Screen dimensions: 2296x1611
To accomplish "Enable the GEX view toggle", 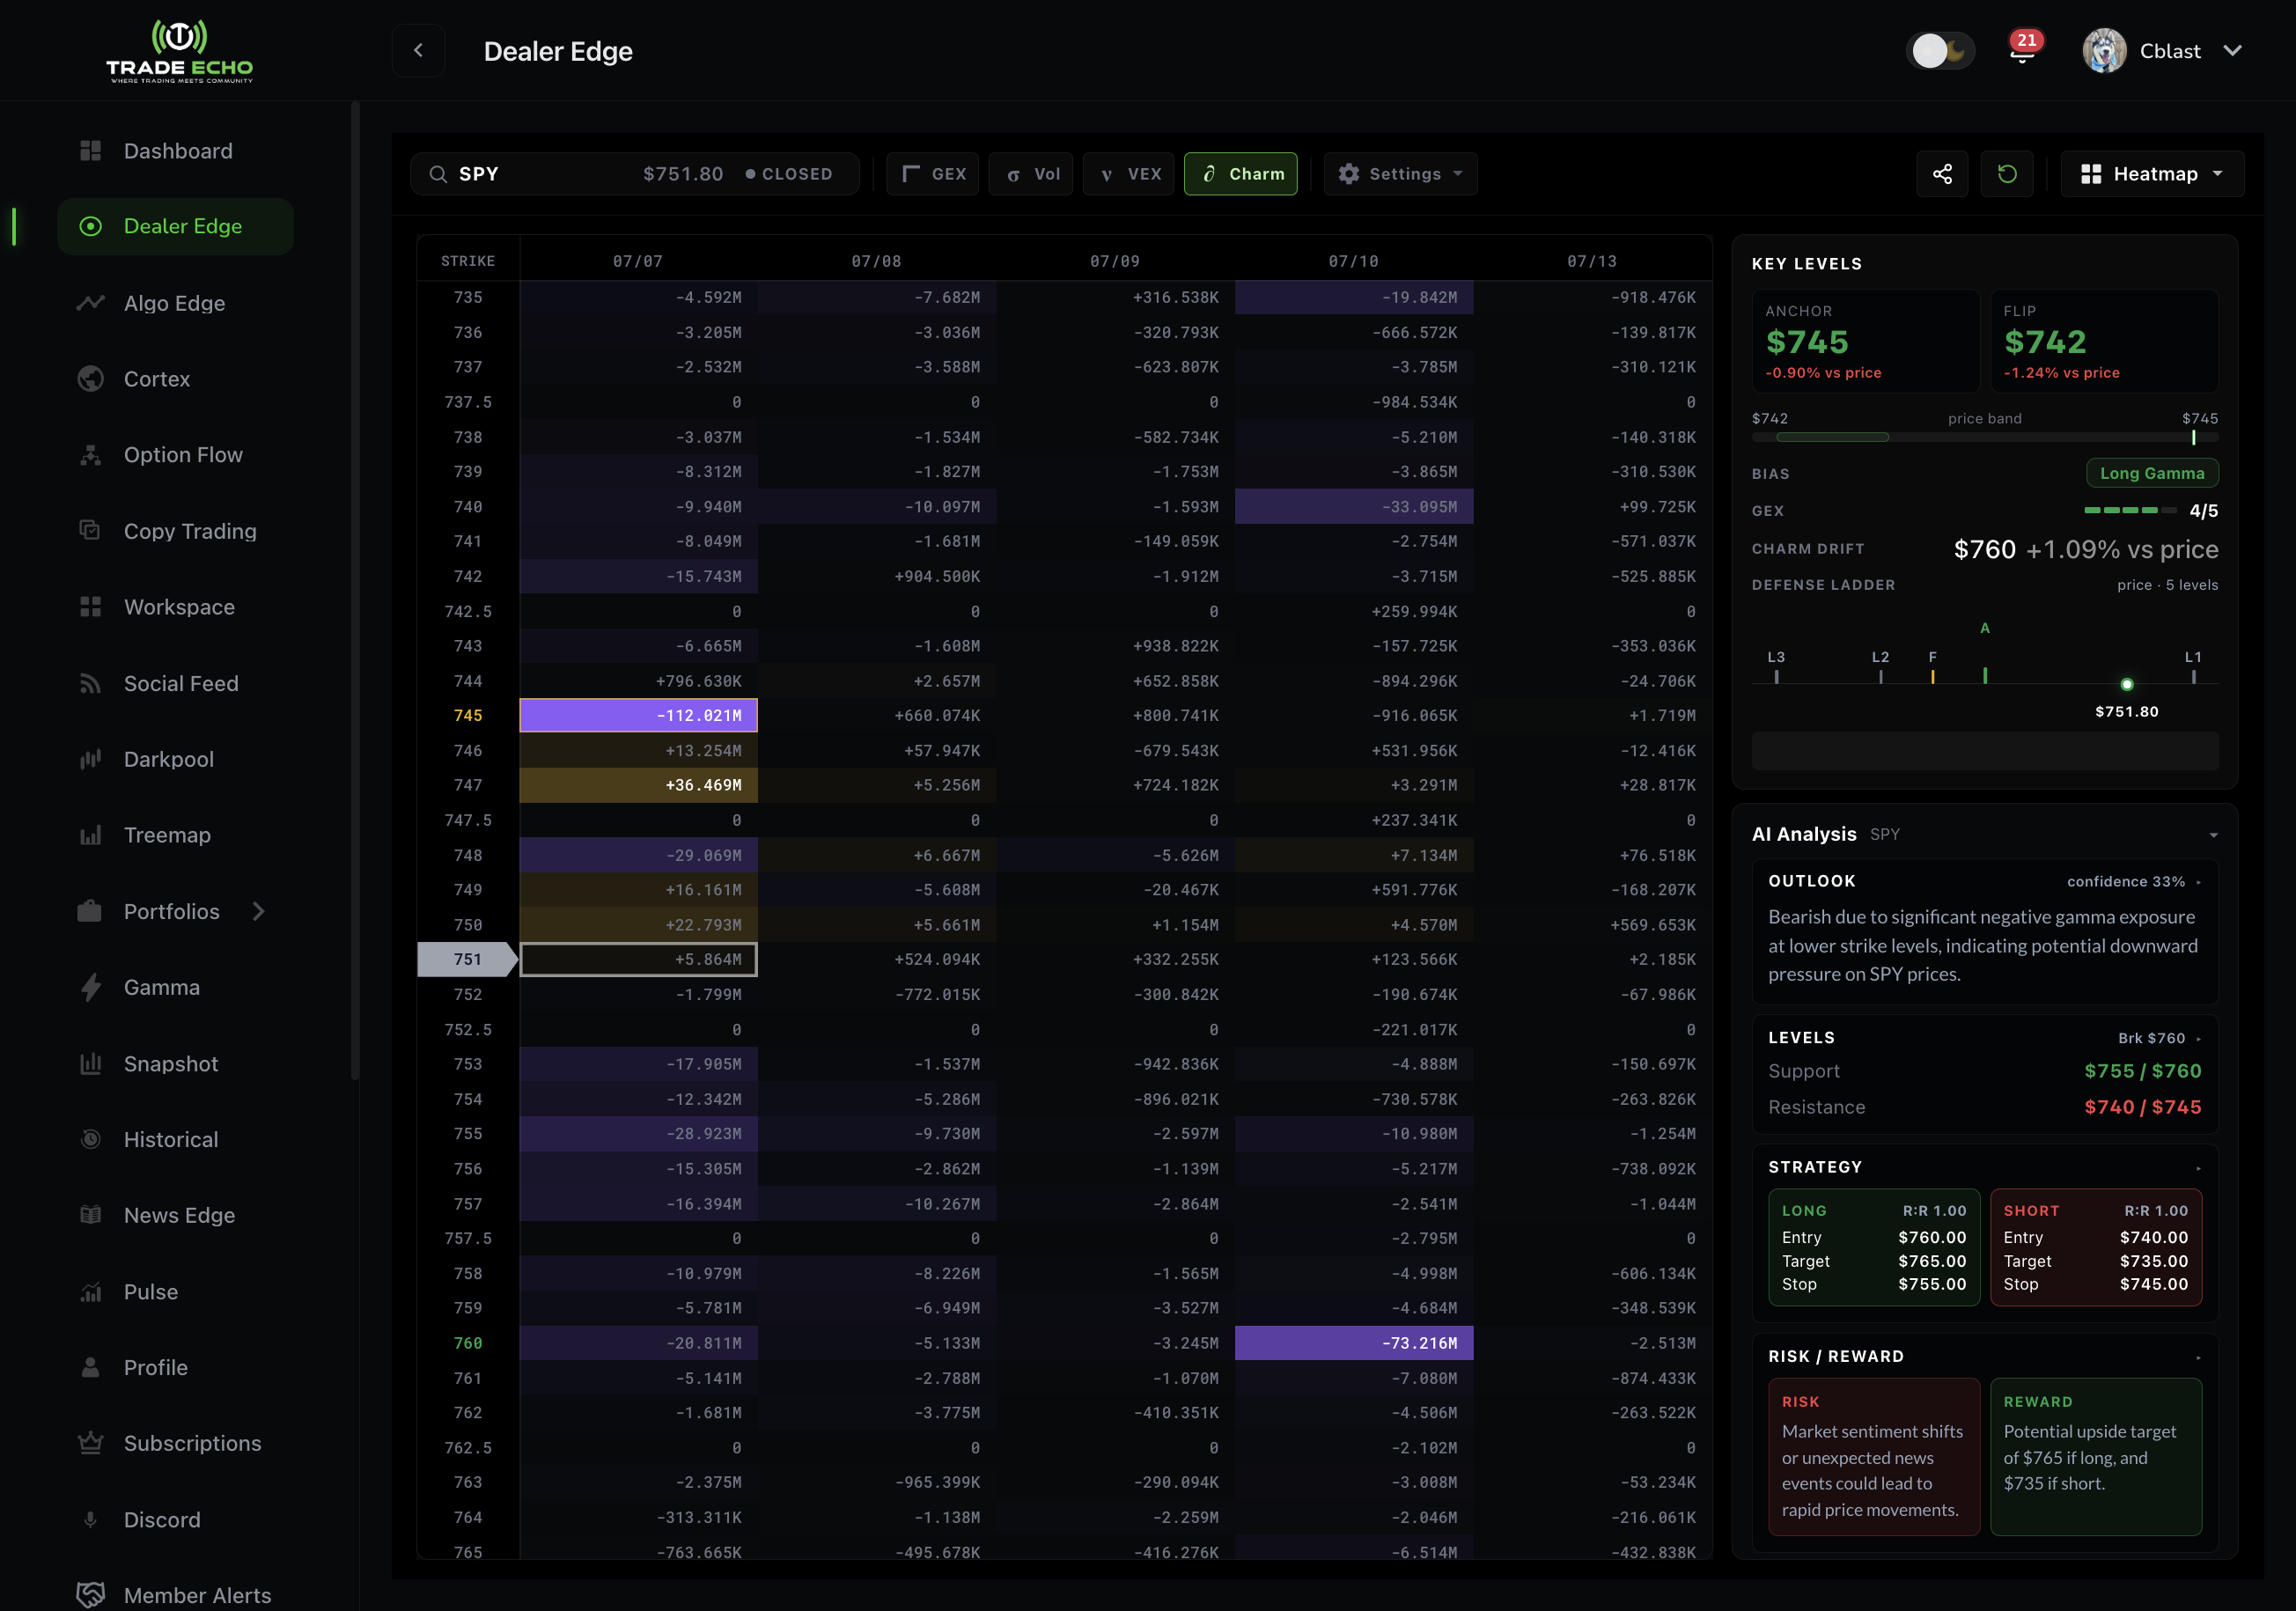I will 933,174.
